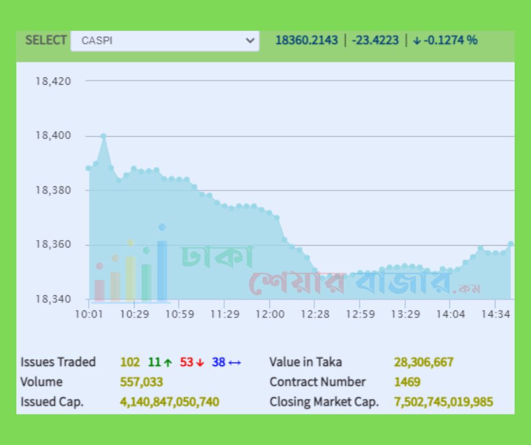This screenshot has height=445, width=531.
Task: Click the Contract Number value 1469
Action: 407,382
